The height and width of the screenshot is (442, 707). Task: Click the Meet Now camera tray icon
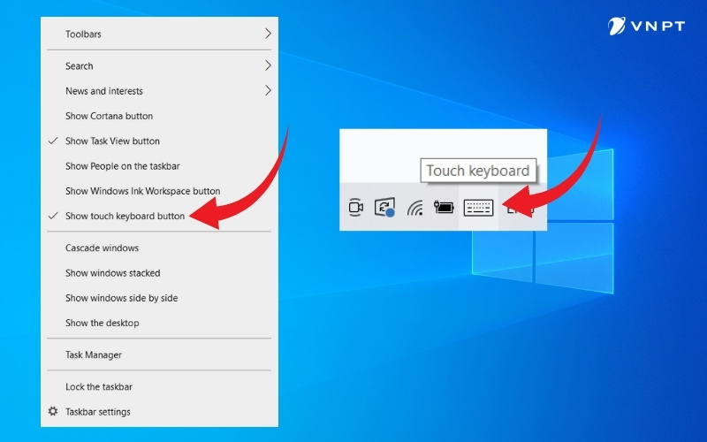[x=356, y=209]
